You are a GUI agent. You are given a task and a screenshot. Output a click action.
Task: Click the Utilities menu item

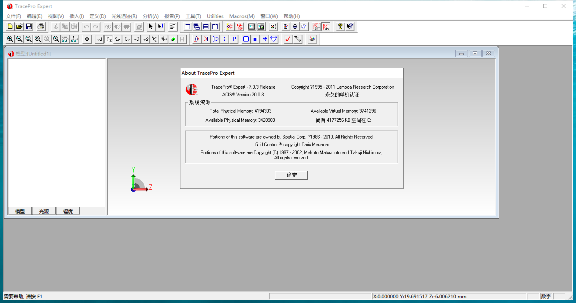click(x=215, y=16)
